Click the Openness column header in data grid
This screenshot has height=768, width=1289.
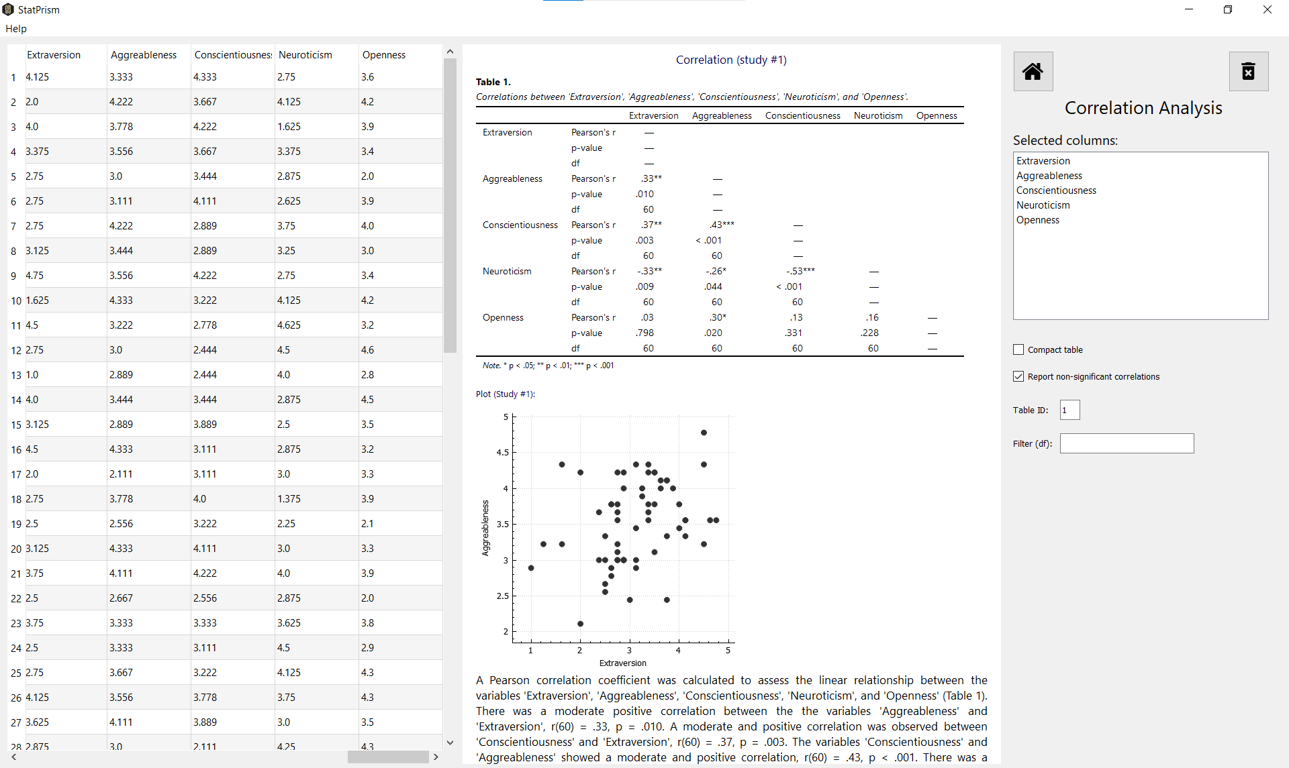pos(400,55)
